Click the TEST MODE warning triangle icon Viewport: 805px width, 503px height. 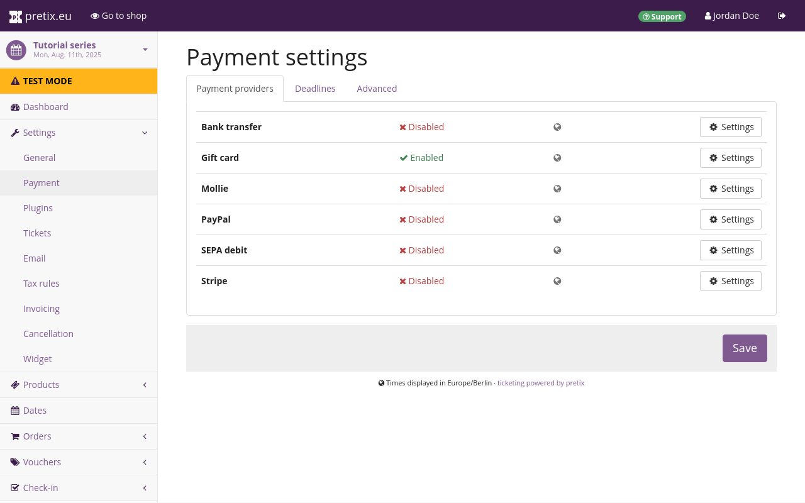click(x=15, y=81)
